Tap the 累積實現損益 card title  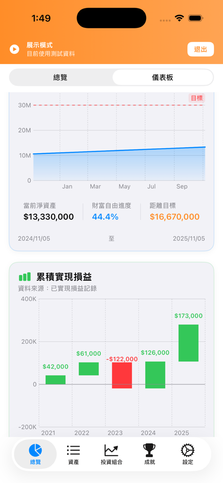pyautogui.click(x=64, y=276)
